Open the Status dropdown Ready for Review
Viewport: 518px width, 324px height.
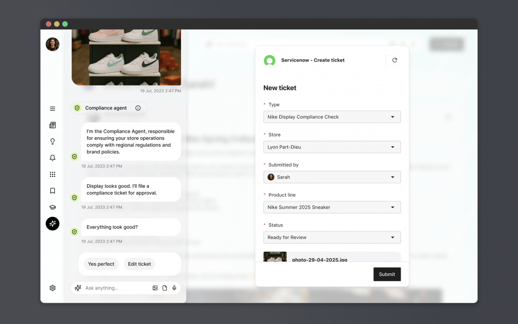click(332, 237)
